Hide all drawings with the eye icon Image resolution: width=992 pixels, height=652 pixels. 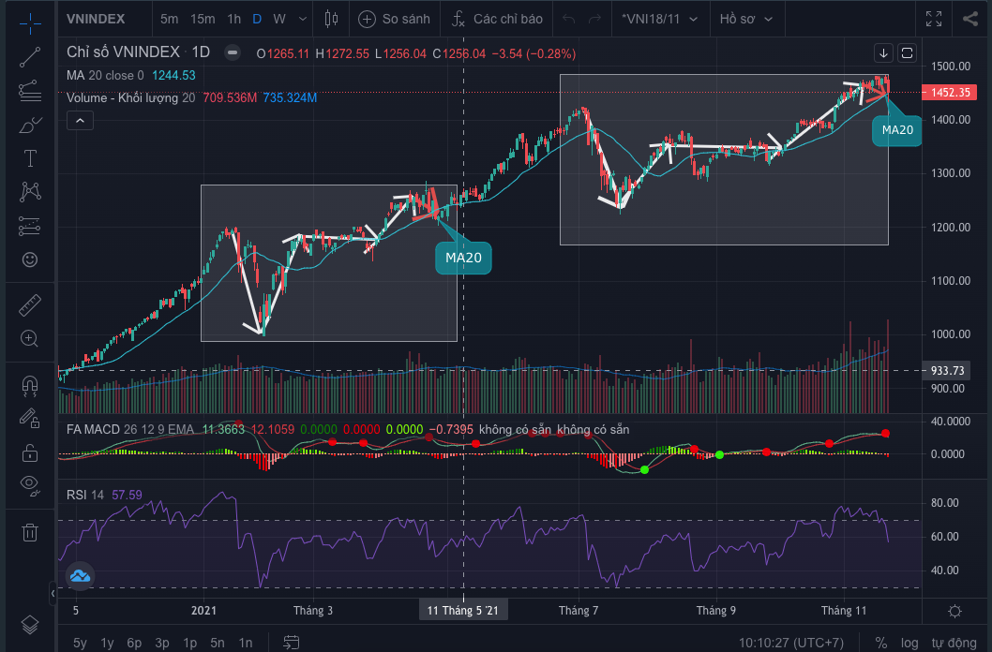tap(30, 484)
